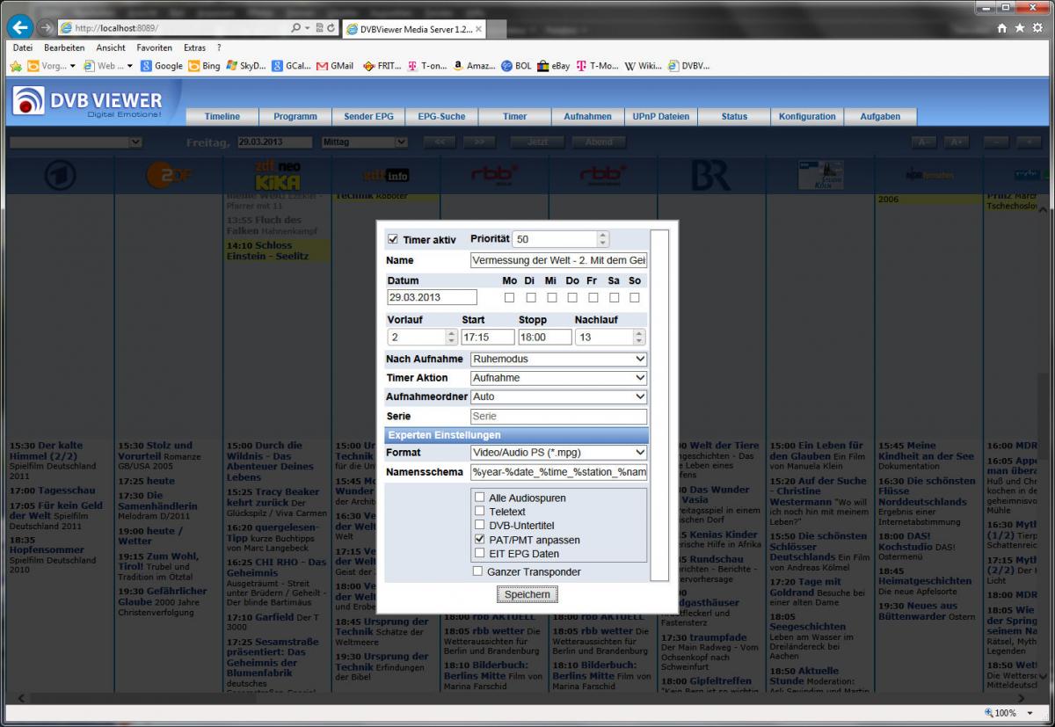Disable the PAT/PMT anpassen checkbox
The width and height of the screenshot is (1055, 727).
click(479, 539)
